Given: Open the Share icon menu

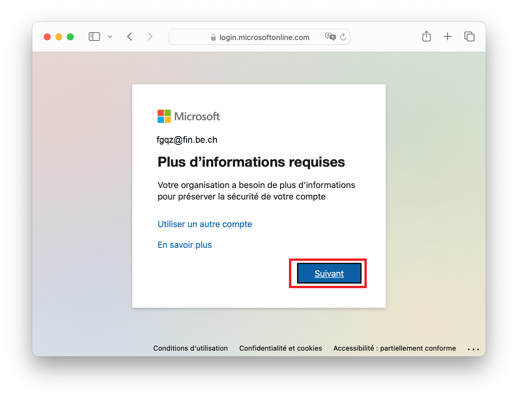Looking at the screenshot, I should (426, 36).
